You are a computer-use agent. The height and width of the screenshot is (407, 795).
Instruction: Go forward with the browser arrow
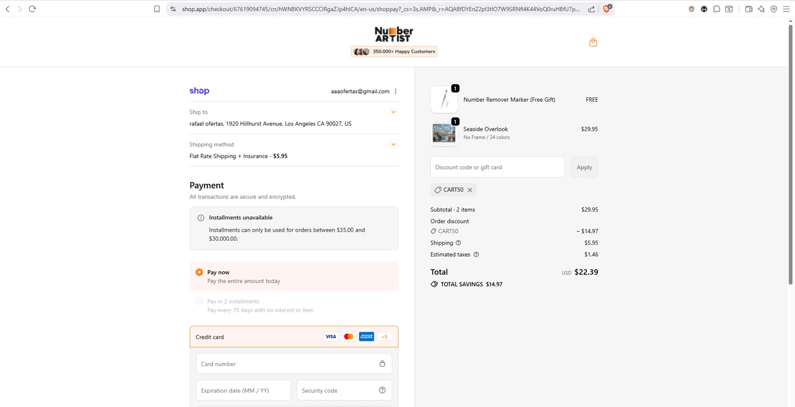pyautogui.click(x=20, y=9)
